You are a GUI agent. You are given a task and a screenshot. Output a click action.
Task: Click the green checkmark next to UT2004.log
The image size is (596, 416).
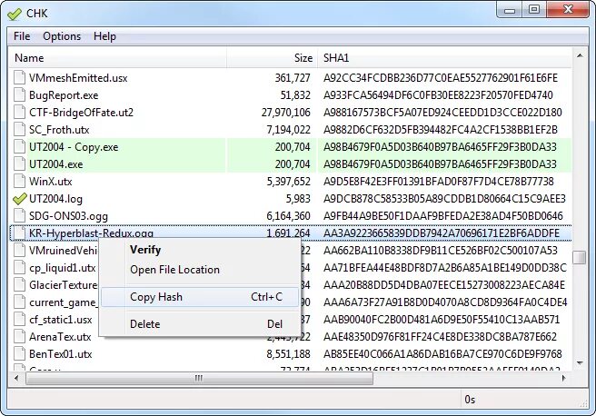tap(20, 198)
